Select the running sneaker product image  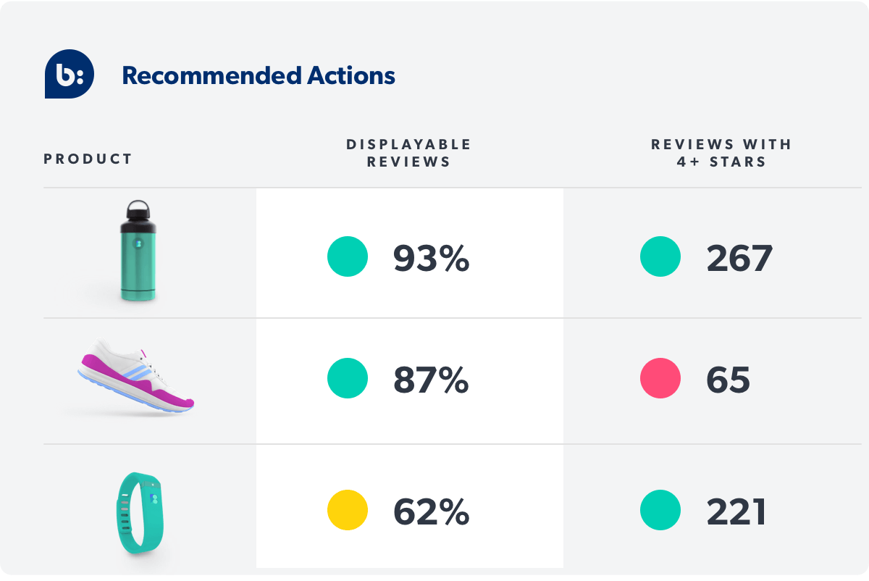coord(135,380)
